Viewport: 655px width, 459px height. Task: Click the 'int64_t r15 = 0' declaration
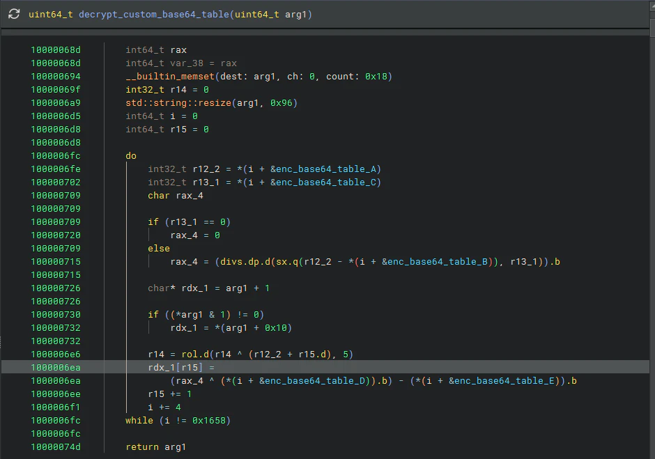tap(167, 130)
